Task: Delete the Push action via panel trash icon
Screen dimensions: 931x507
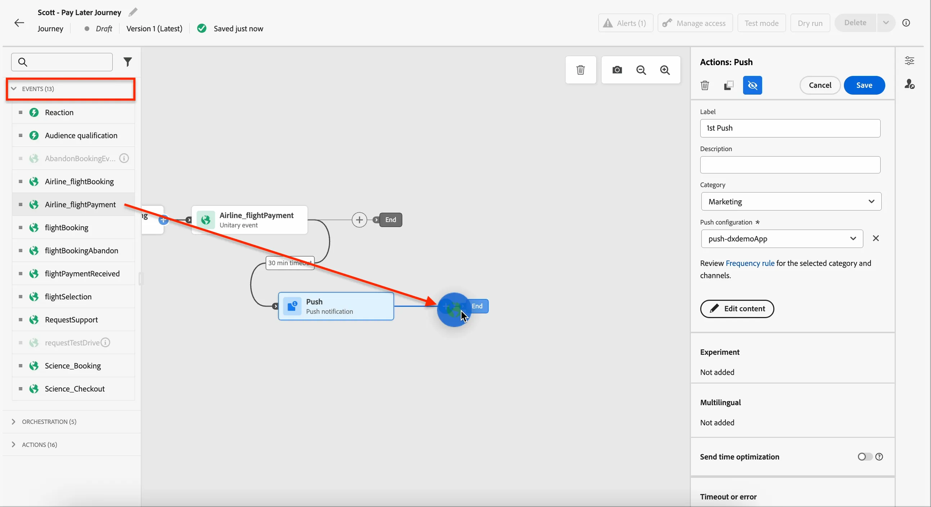Action: [705, 85]
